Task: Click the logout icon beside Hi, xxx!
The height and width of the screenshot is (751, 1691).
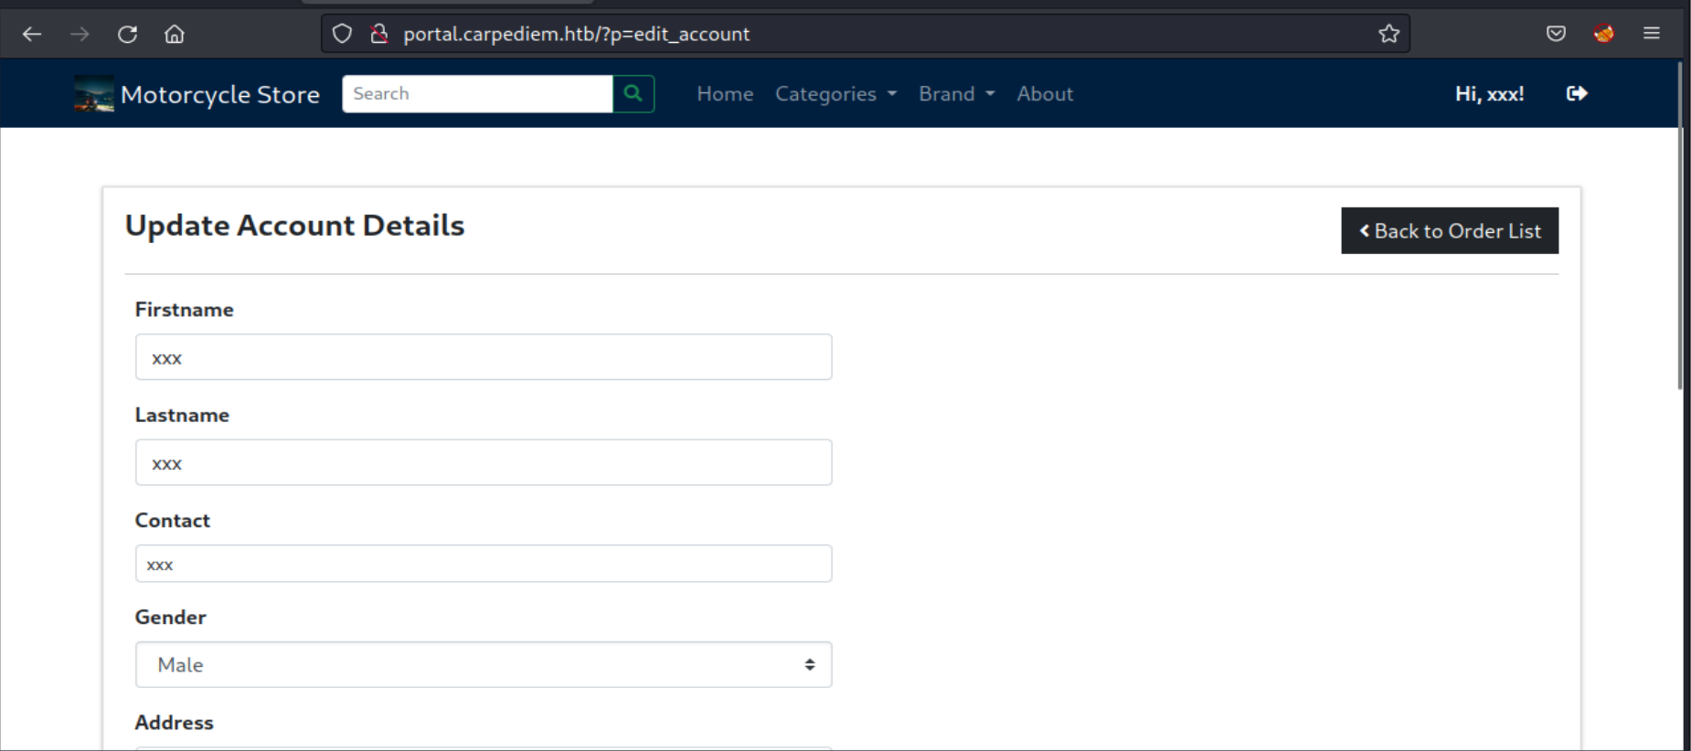Action: [1577, 93]
